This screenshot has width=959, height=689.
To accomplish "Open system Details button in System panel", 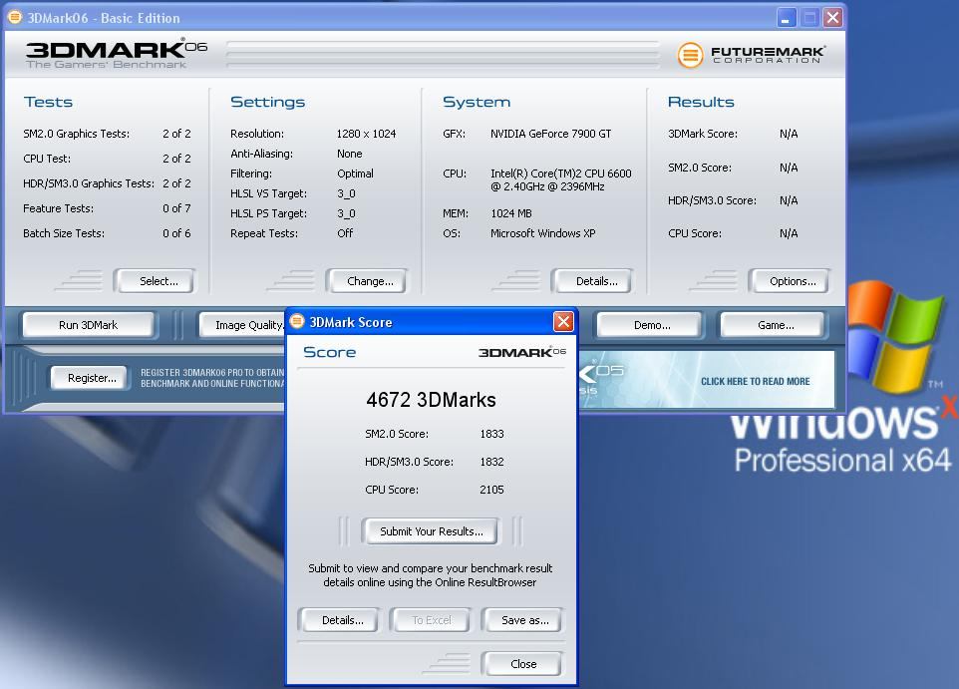I will 593,281.
